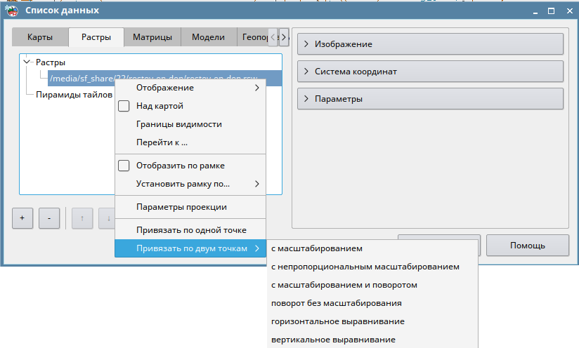Open the Отображение submenu
The height and width of the screenshot is (348, 579).
click(x=190, y=88)
